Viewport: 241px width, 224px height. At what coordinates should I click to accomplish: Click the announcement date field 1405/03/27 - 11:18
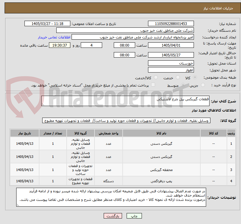(47, 23)
